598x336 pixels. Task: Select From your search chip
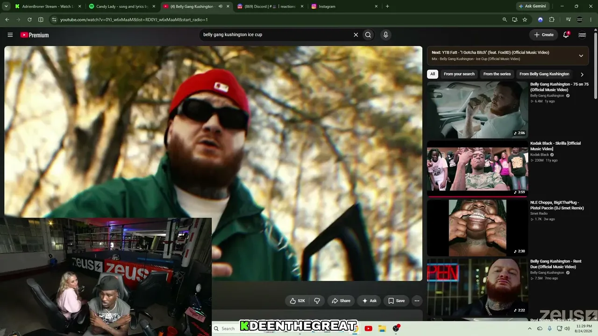(x=459, y=74)
